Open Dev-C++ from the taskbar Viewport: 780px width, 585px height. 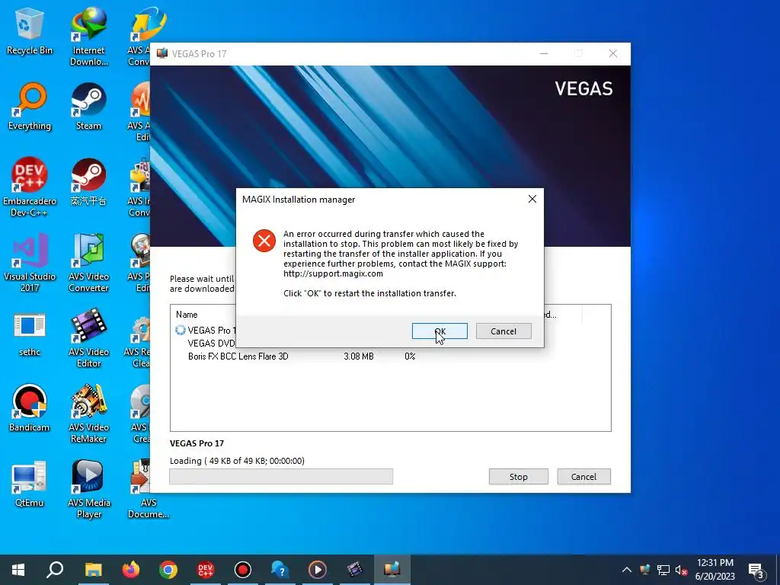(x=206, y=570)
